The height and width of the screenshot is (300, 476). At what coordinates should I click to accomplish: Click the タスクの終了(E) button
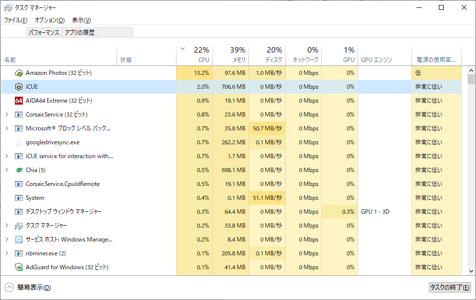point(450,287)
